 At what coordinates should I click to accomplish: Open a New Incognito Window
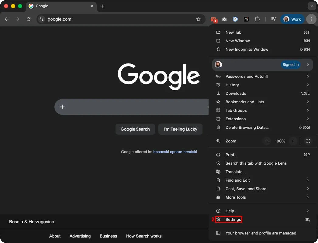[262, 49]
